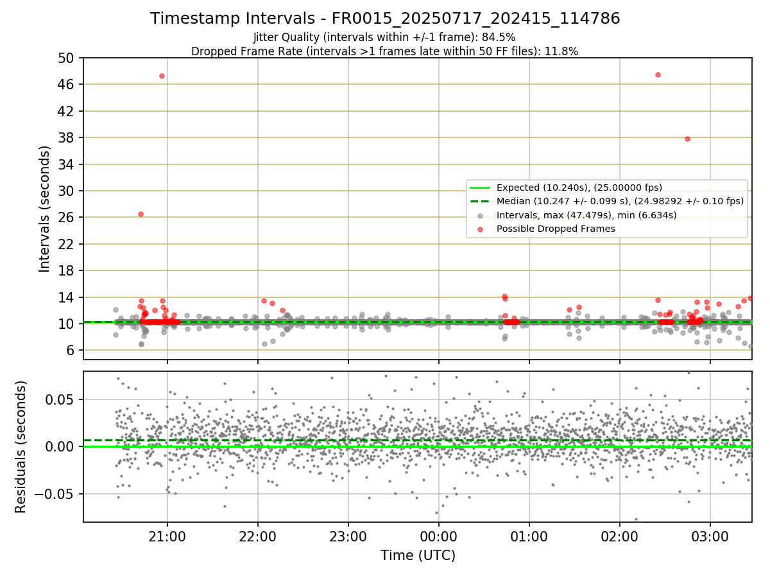
Task: Click the dashed green line swatch in the legend
Action: pos(480,201)
